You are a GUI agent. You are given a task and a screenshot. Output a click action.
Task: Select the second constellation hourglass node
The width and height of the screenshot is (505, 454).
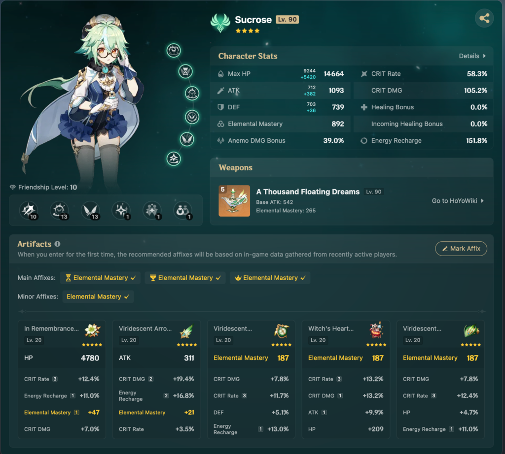coord(185,71)
